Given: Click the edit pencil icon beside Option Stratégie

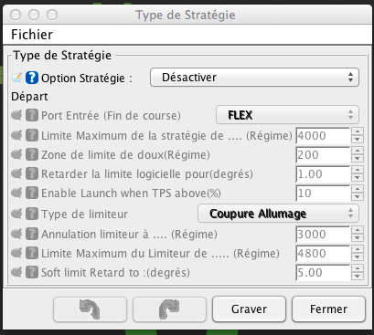Looking at the screenshot, I should pyautogui.click(x=16, y=78).
